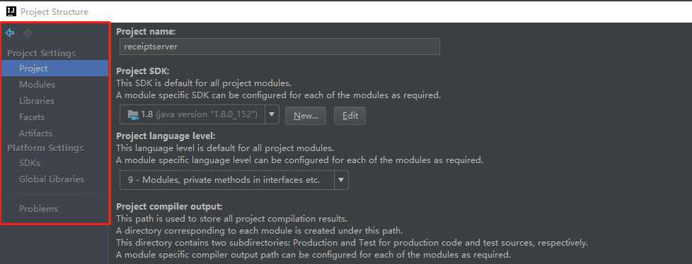
Task: Open SDKs under Platform Settings
Action: 30,163
